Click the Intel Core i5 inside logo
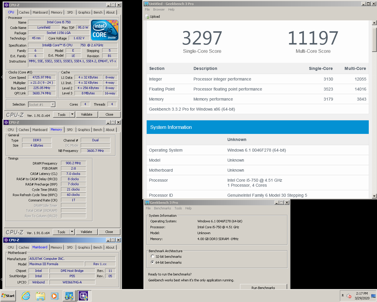The height and width of the screenshot is (302, 377). click(x=105, y=30)
